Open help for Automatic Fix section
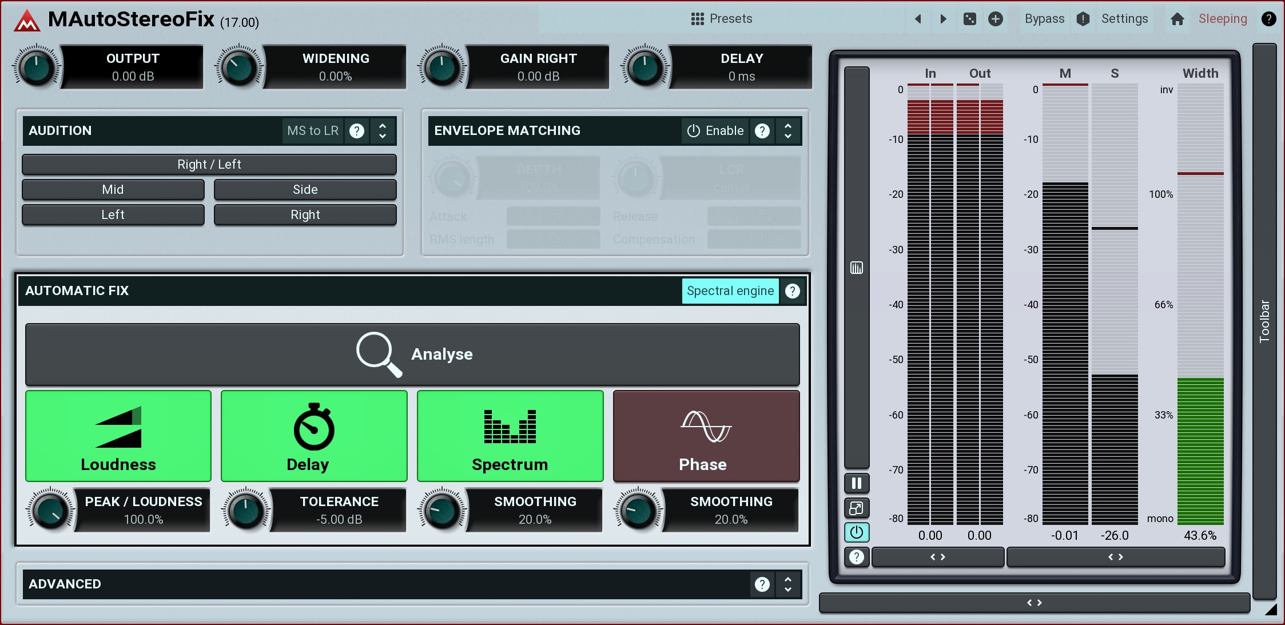 [x=792, y=291]
